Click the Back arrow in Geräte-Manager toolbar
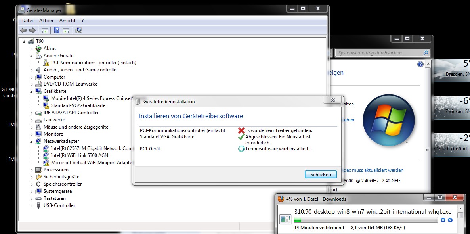 (x=23, y=30)
